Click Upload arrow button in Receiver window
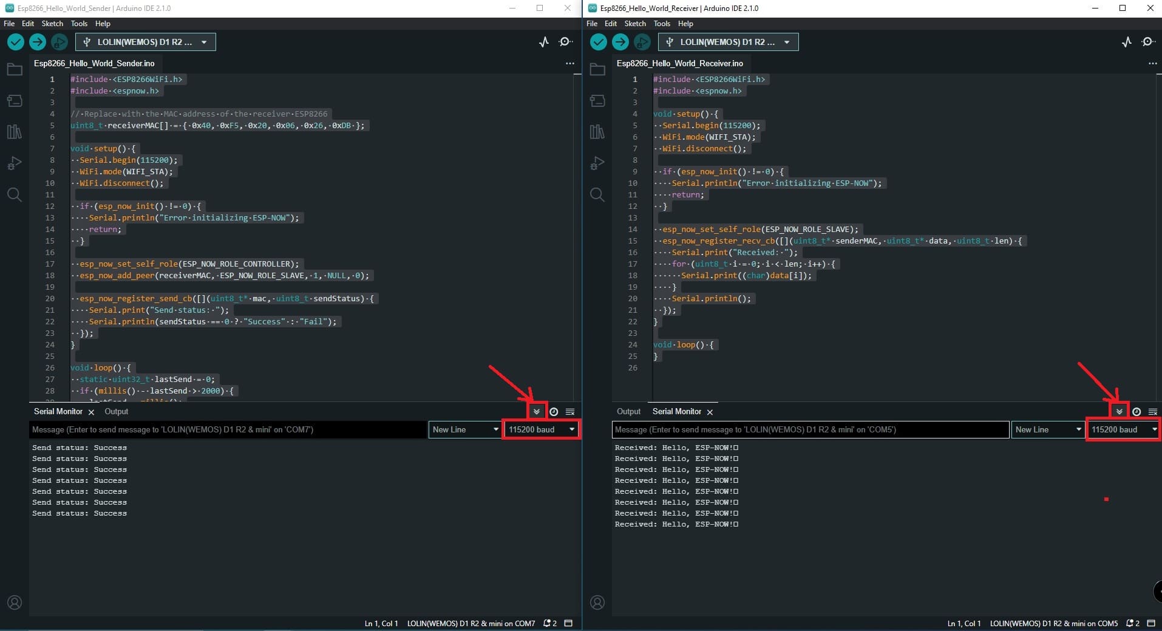This screenshot has width=1162, height=631. coord(620,42)
